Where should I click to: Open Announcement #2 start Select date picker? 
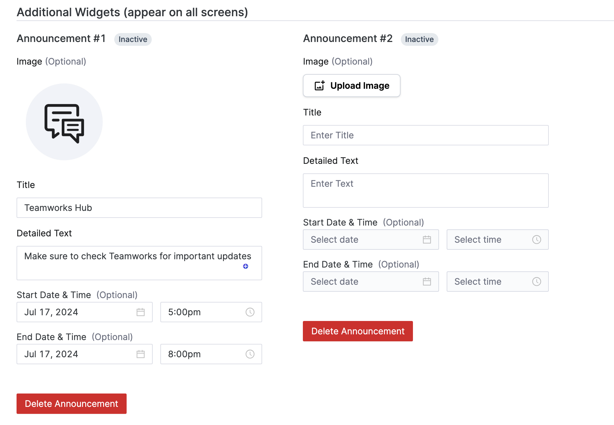click(x=363, y=240)
